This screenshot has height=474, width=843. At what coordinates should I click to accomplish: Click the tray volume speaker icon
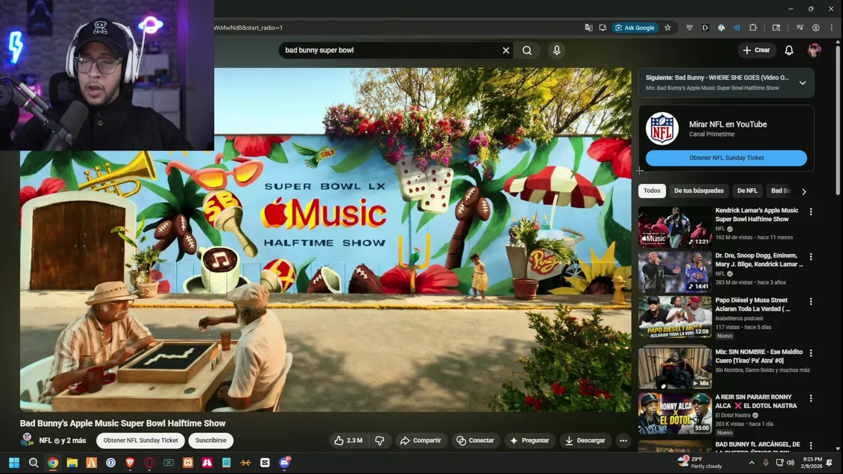[x=790, y=463]
